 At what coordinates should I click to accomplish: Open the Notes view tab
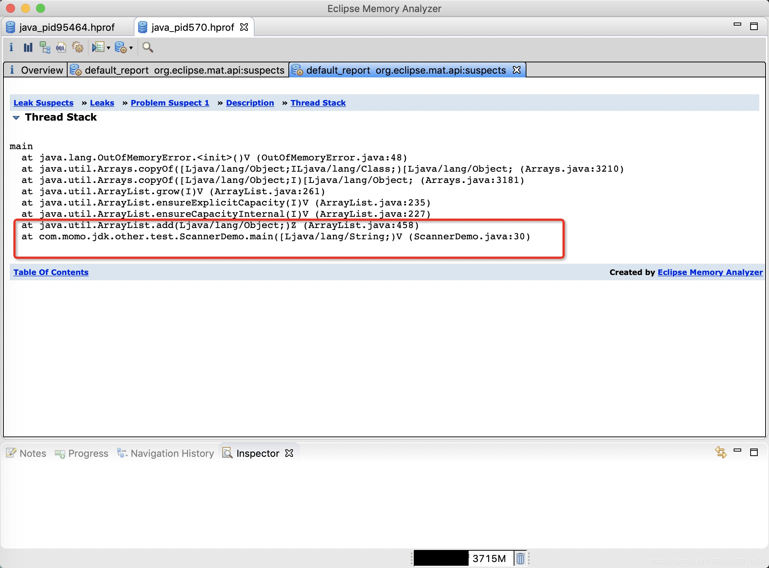coord(26,453)
